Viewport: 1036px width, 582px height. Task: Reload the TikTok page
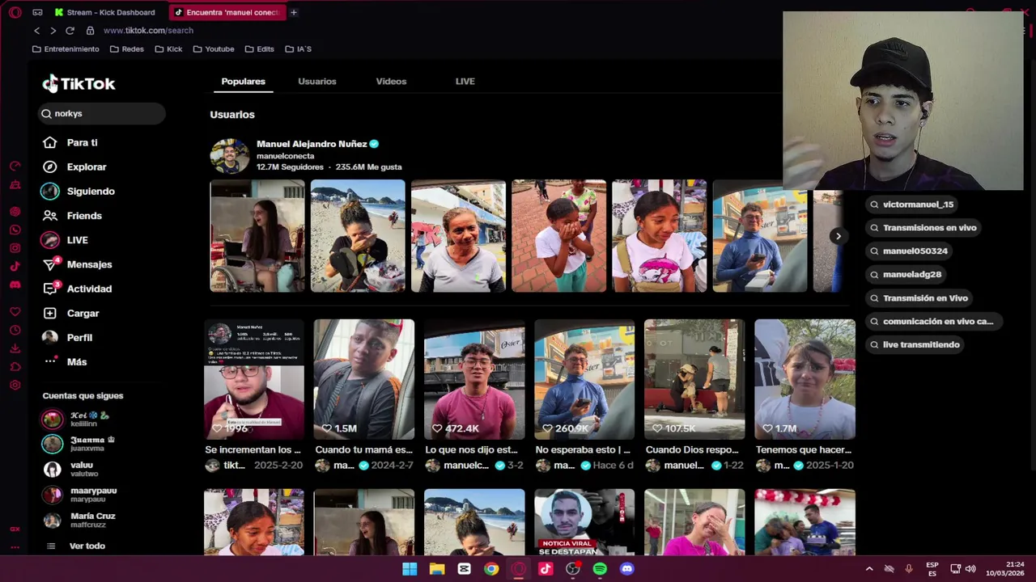70,31
